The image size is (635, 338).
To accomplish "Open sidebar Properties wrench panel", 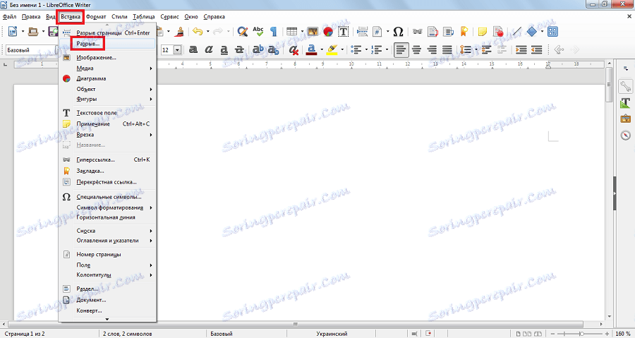I will (x=625, y=86).
